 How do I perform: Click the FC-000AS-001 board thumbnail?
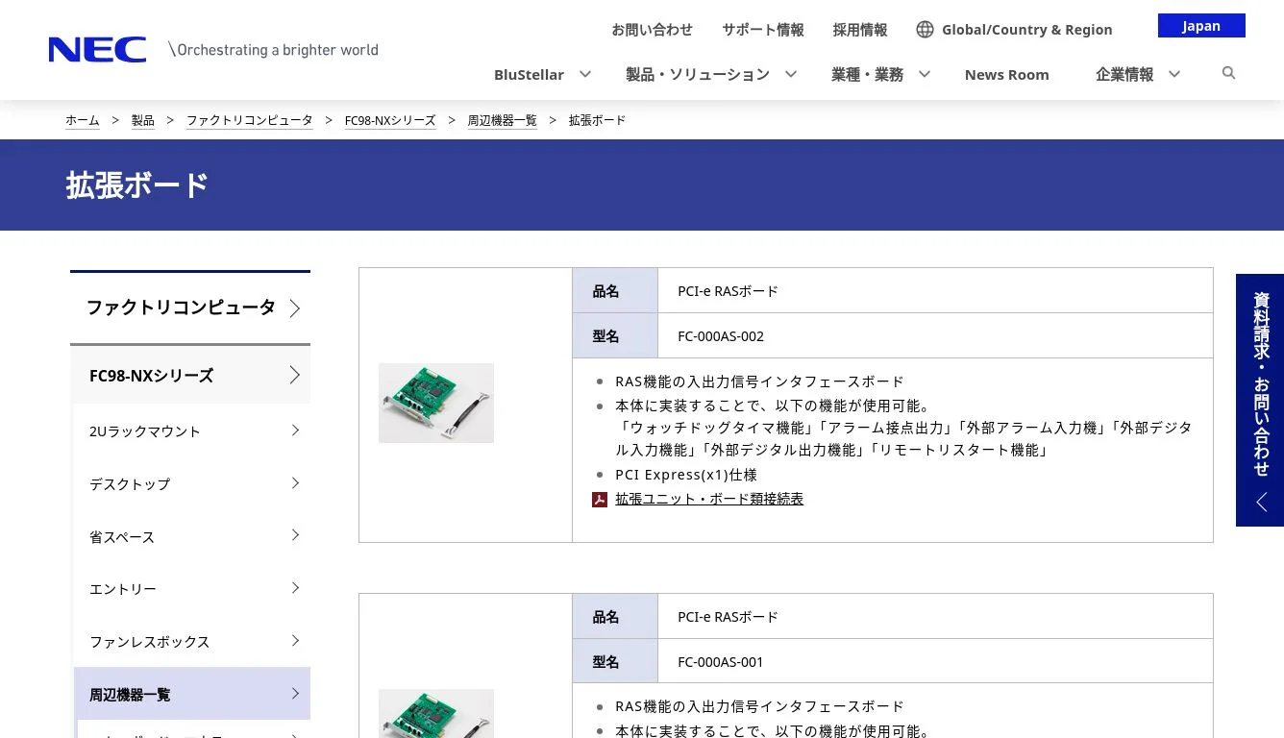click(x=436, y=713)
